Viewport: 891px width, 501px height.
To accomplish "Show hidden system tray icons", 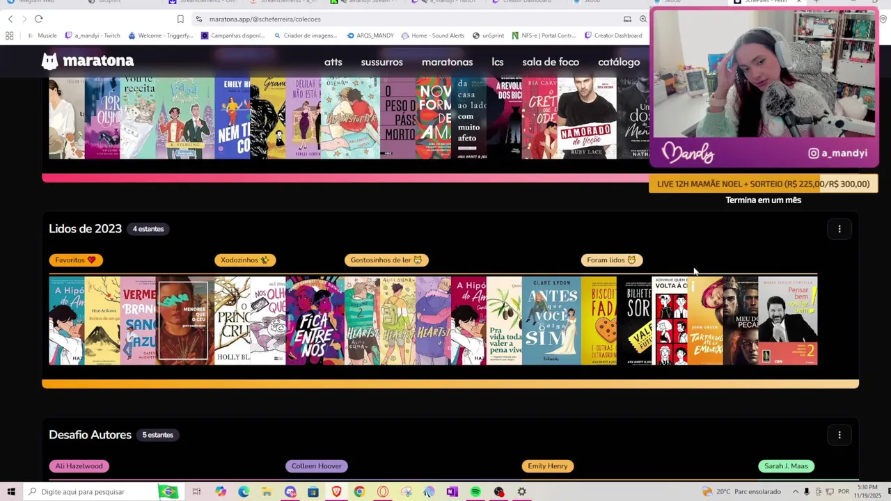I will coord(796,492).
